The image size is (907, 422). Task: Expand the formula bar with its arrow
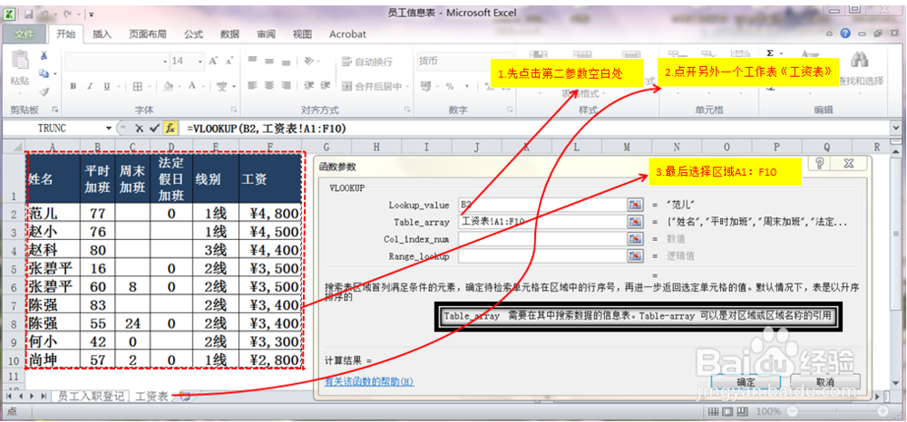898,129
